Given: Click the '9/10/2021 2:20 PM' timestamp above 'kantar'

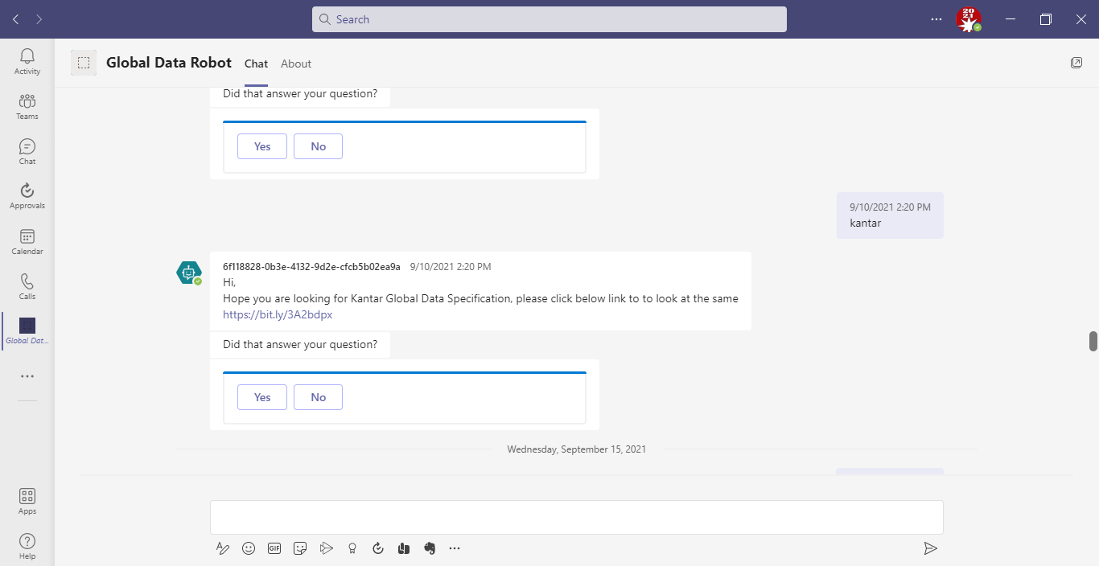Looking at the screenshot, I should click(x=890, y=207).
